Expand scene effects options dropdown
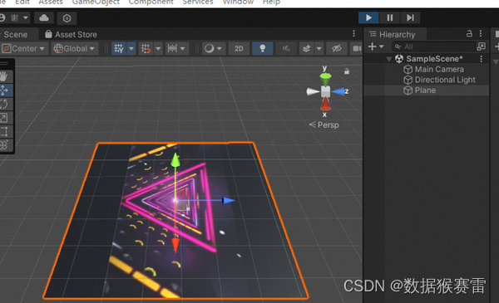The height and width of the screenshot is (303, 499). pos(319,49)
